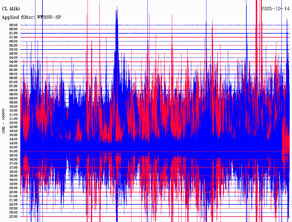This screenshot has height=222, width=292.
Task: Select the 00:00 time label
Action: (13, 25)
